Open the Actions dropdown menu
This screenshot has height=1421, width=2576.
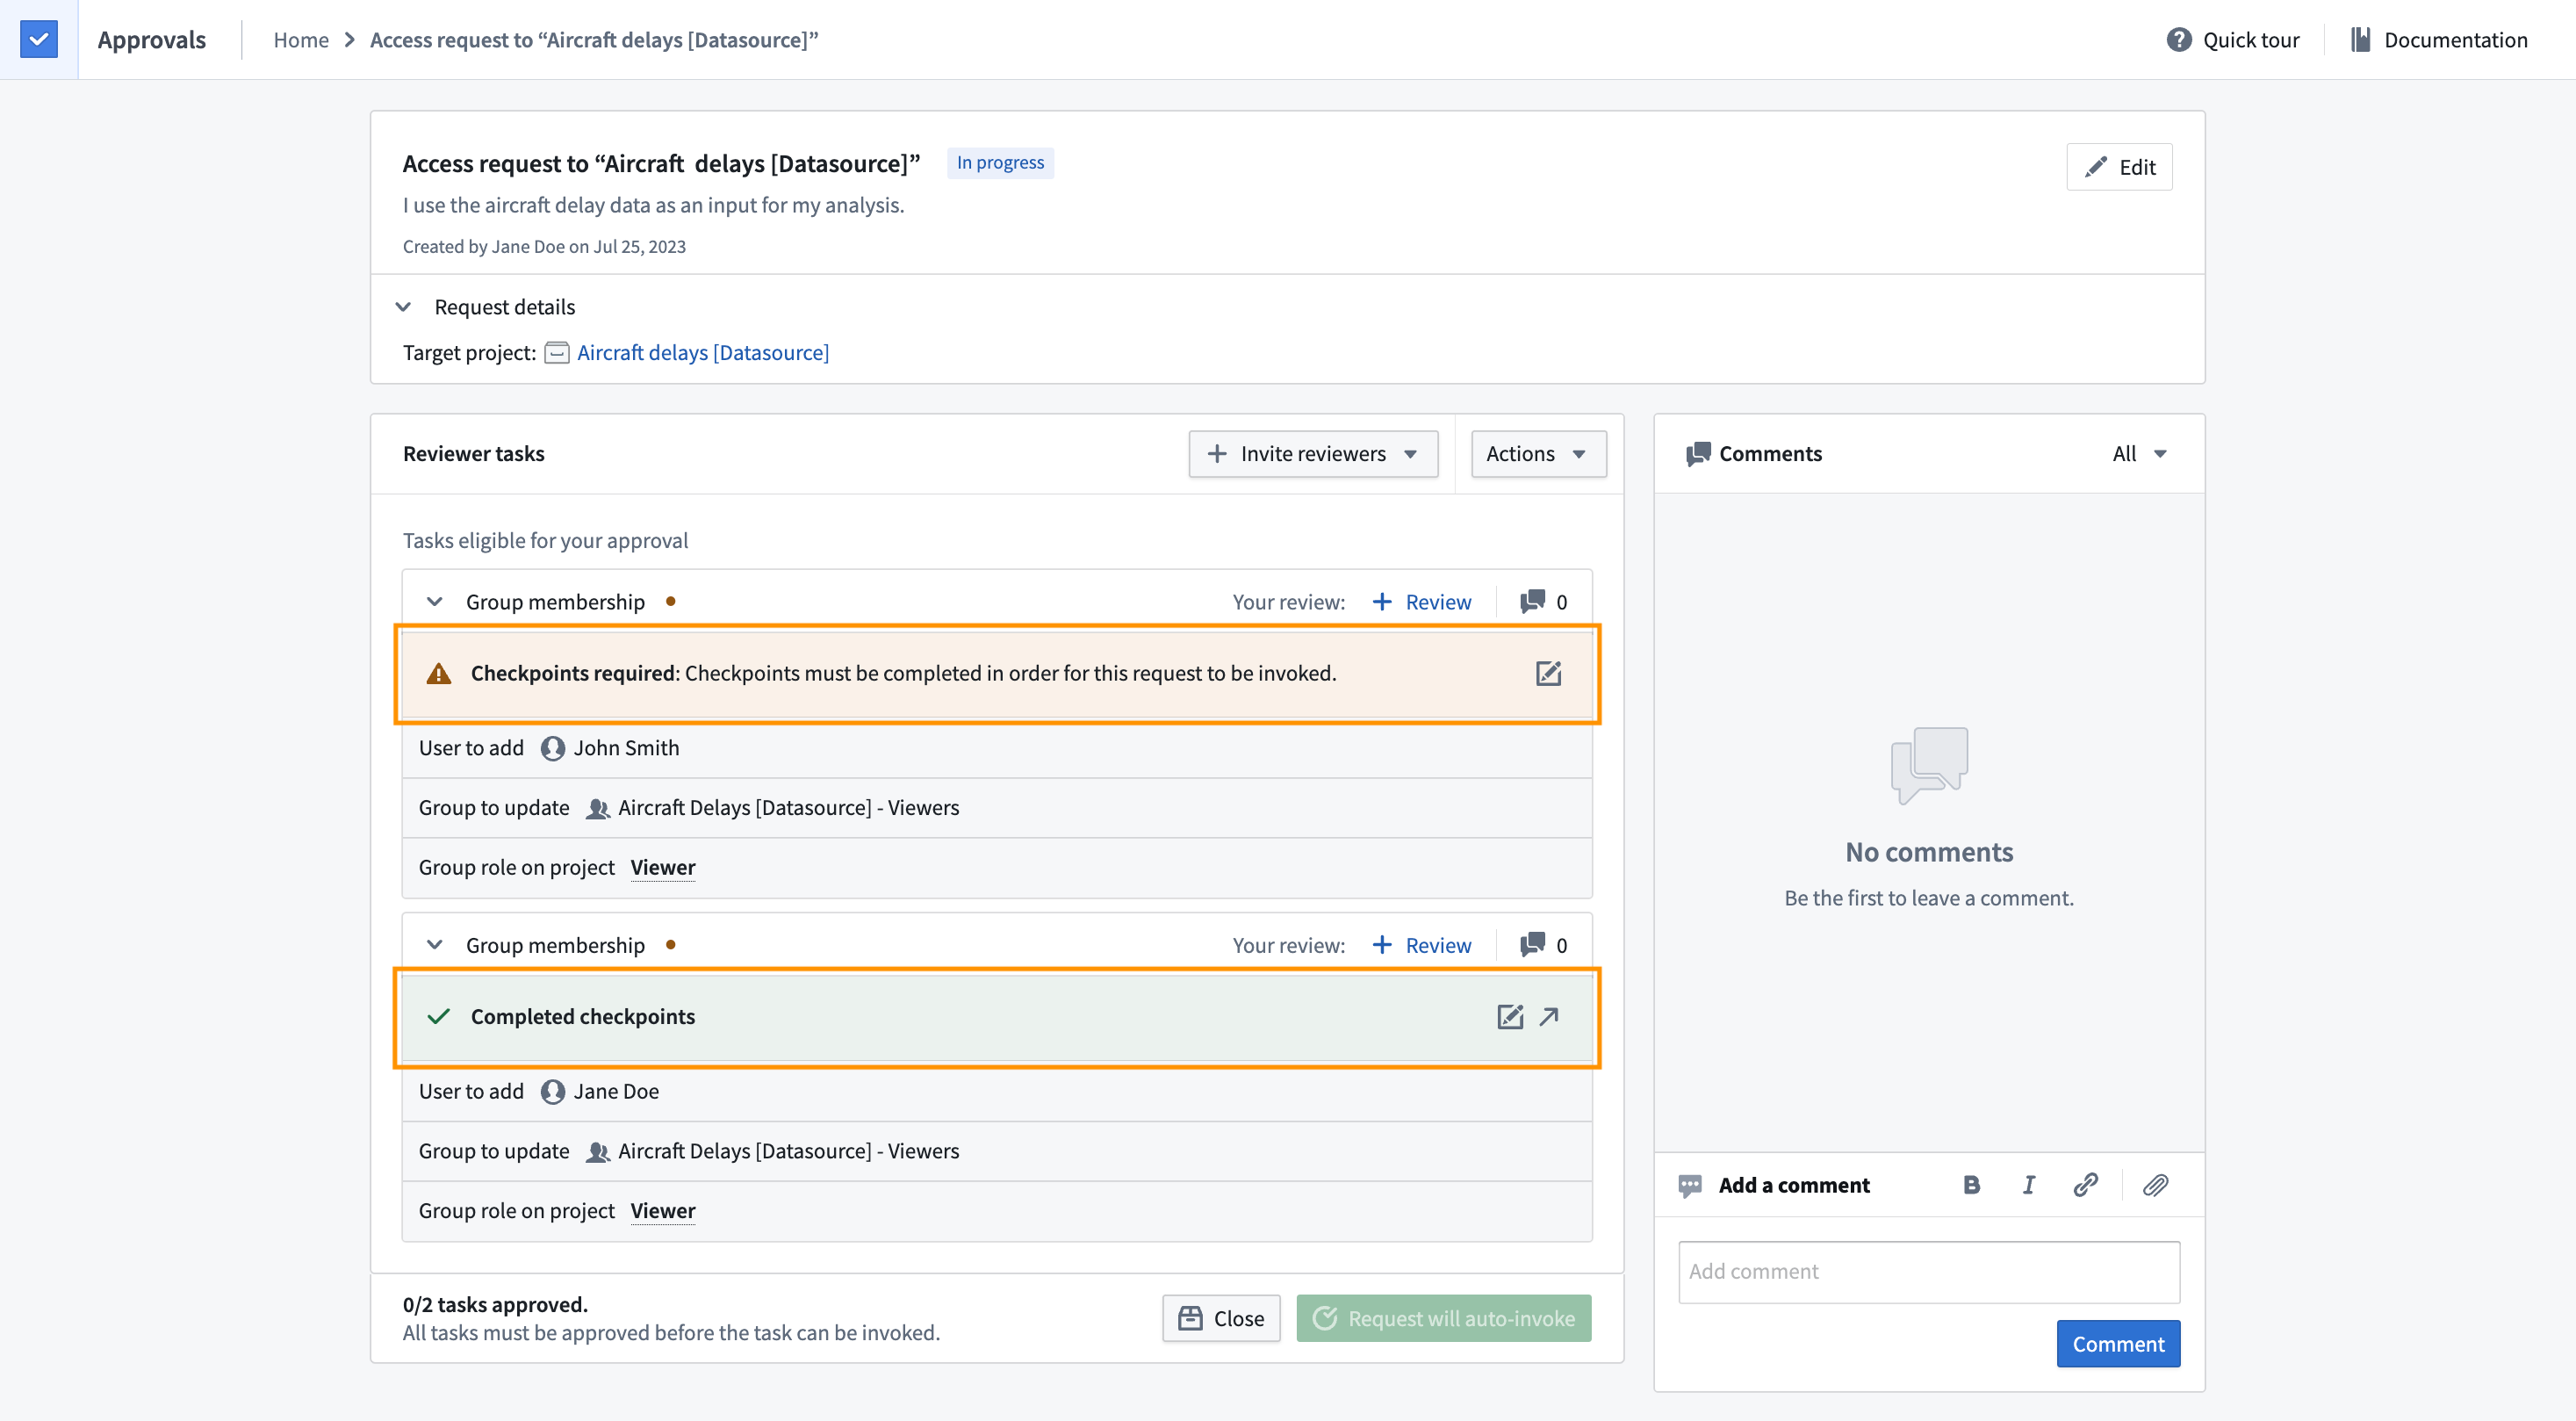[x=1536, y=451]
